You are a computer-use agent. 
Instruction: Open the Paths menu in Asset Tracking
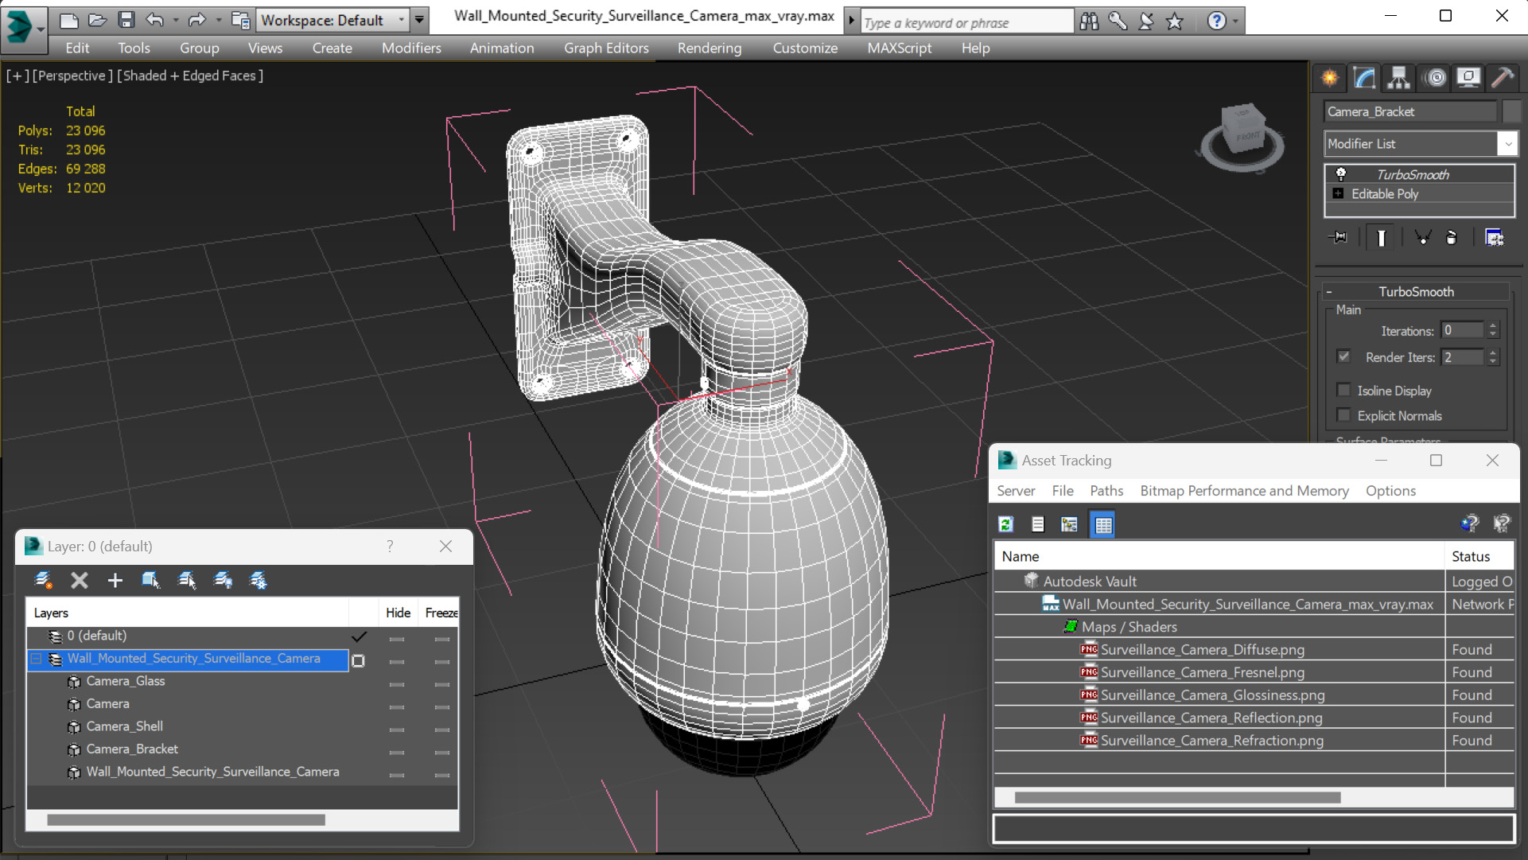(1106, 491)
